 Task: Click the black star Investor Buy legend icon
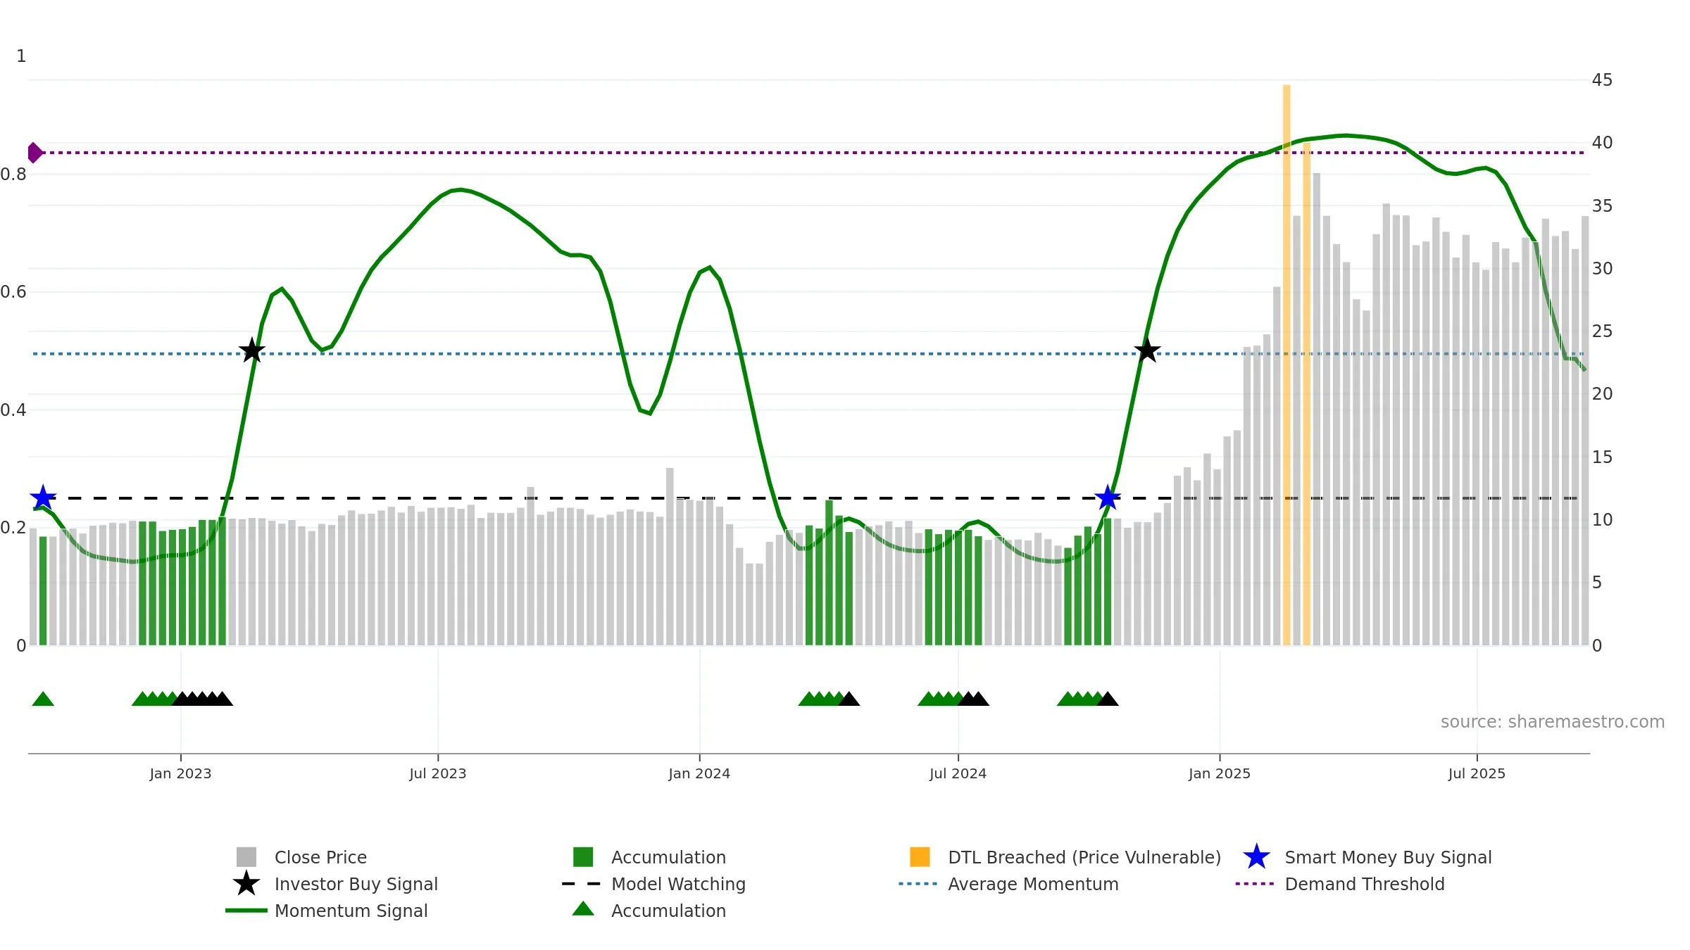point(246,883)
